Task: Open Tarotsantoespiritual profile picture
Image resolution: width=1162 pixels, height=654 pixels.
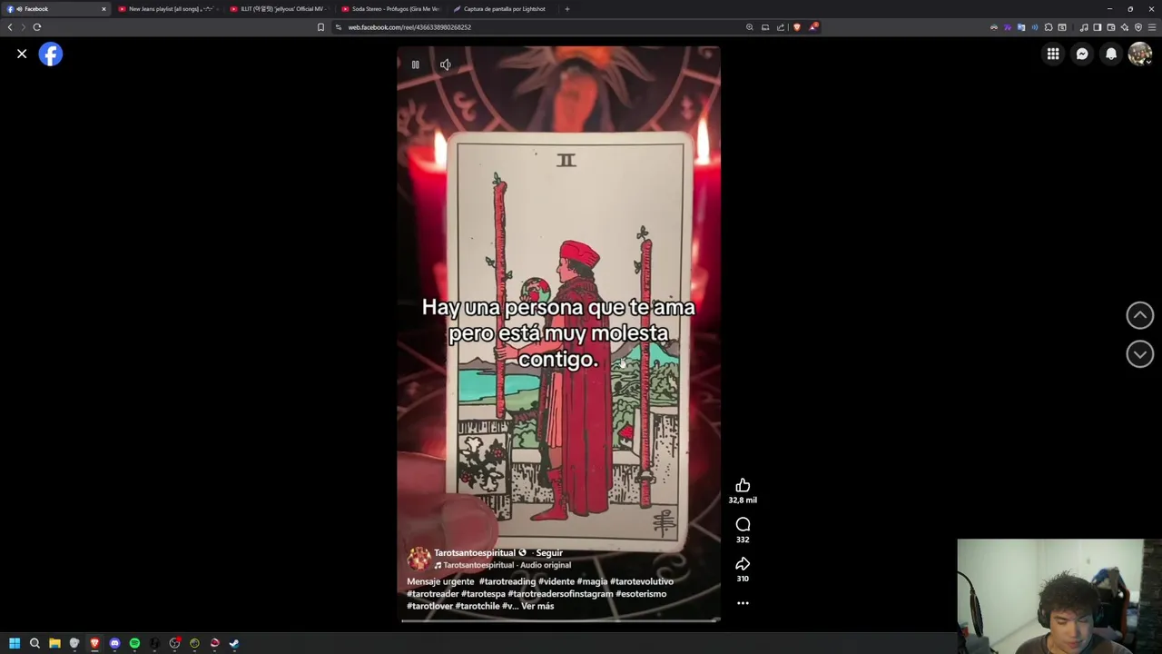Action: pos(419,558)
